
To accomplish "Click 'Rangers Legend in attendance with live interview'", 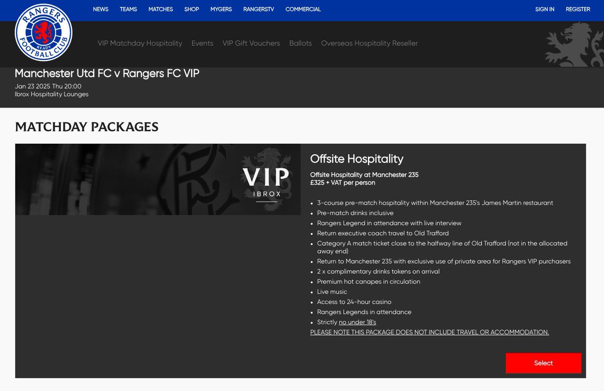I will tap(389, 223).
